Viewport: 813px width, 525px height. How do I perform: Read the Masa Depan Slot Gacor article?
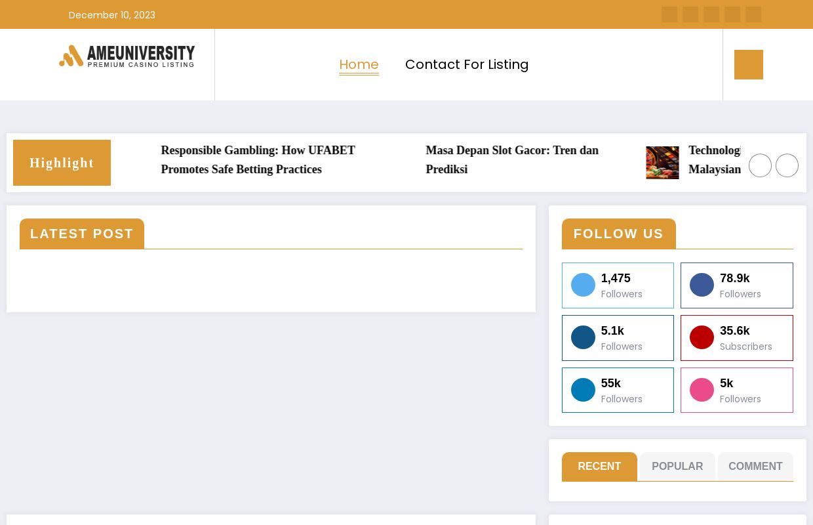point(512,159)
